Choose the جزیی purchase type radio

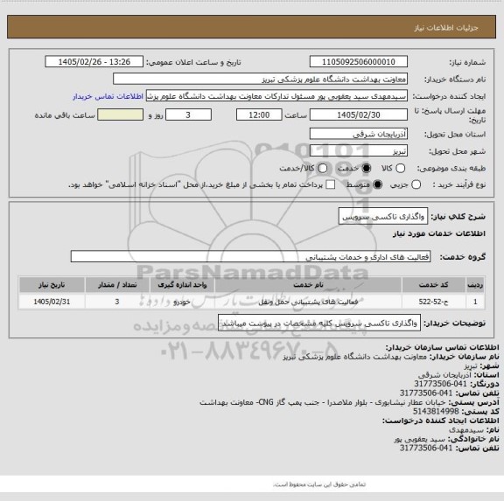click(416, 184)
